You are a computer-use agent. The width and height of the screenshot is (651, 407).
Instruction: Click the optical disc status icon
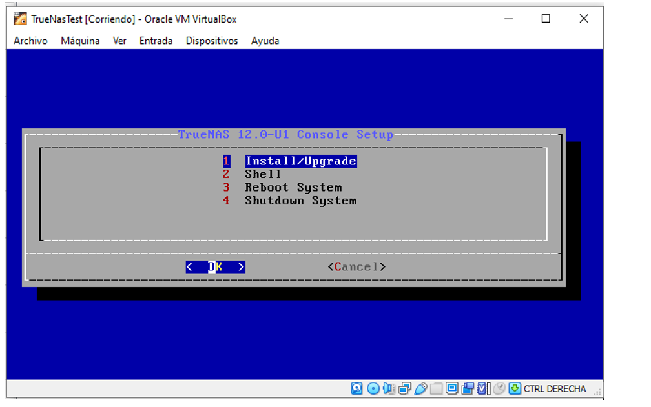pos(373,388)
